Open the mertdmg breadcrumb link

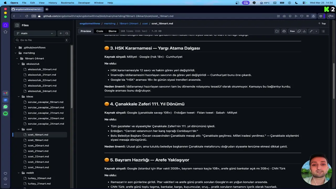pyautogui.click(x=109, y=23)
